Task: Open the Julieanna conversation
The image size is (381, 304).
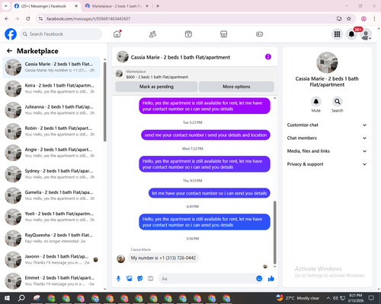Action: pos(52,110)
